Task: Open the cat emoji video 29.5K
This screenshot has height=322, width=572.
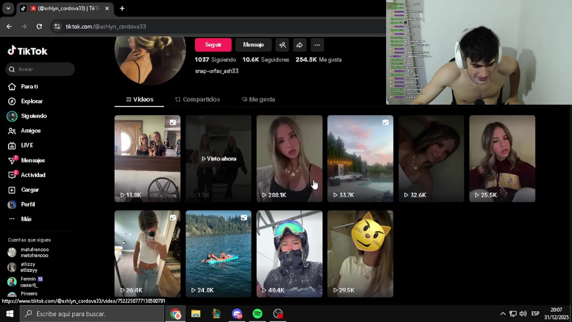Action: [x=360, y=254]
